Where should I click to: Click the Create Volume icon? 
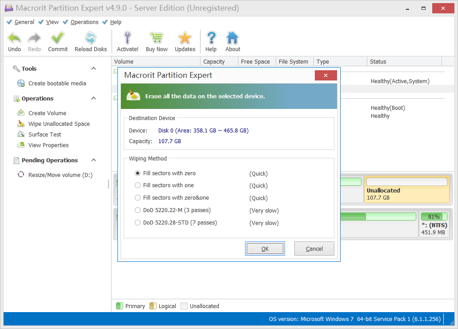[x=21, y=112]
